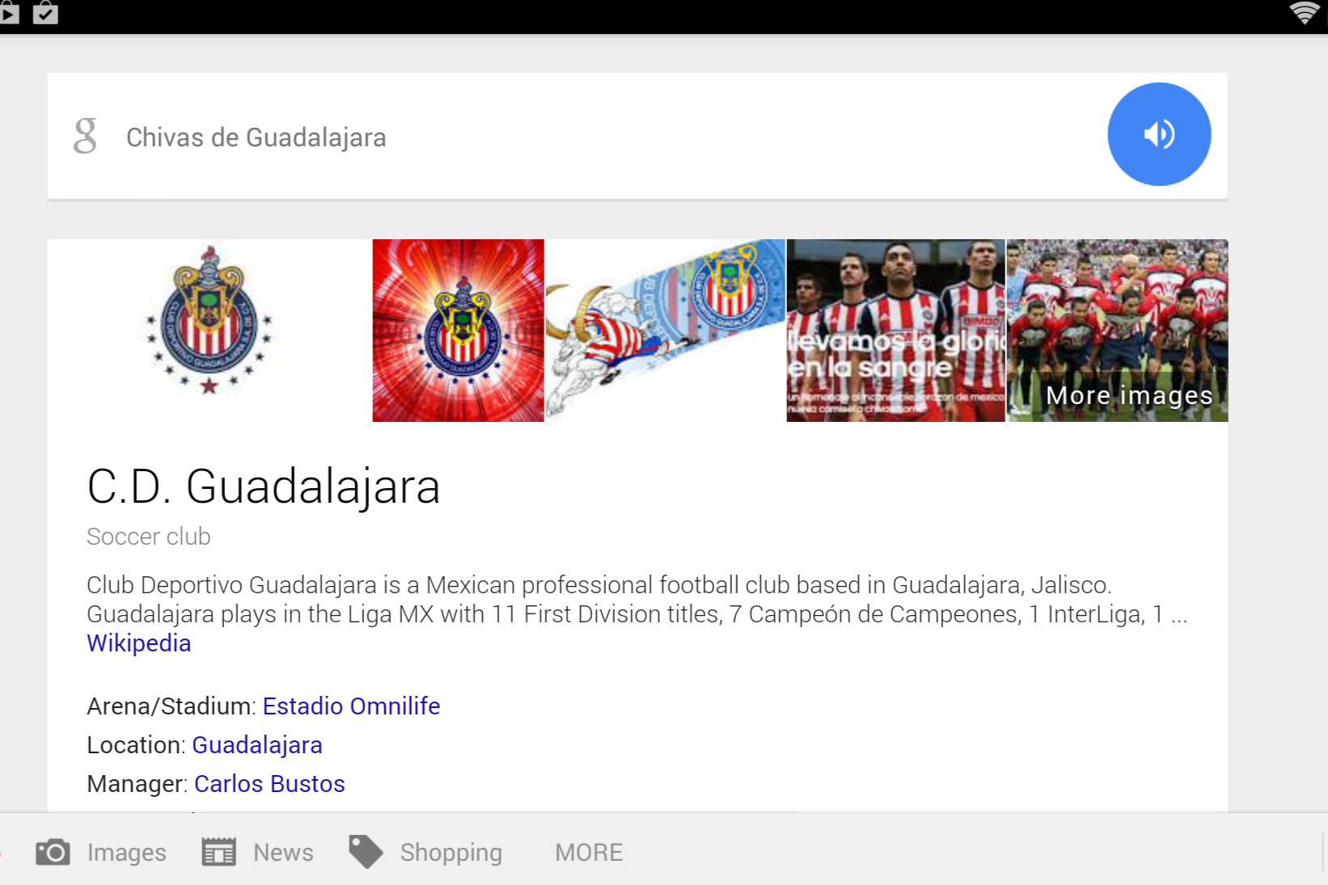1328x885 pixels.
Task: Tap the 'Manager:' label
Action: 137,784
